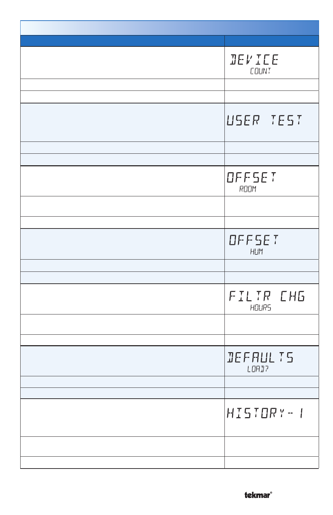Click the small ROOM label under OFFSET
This screenshot has width=333, height=515.
tap(248, 189)
